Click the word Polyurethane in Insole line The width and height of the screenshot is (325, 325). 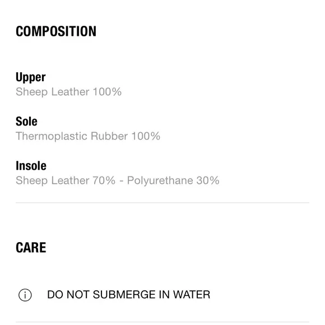coord(160,180)
